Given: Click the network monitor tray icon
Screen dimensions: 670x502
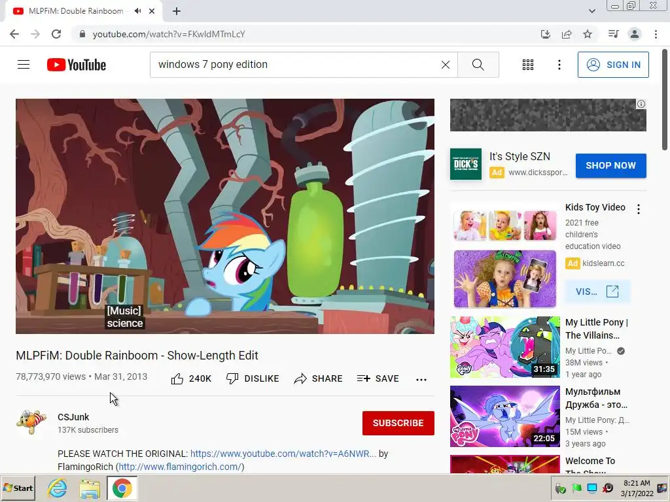Looking at the screenshot, I should [591, 488].
